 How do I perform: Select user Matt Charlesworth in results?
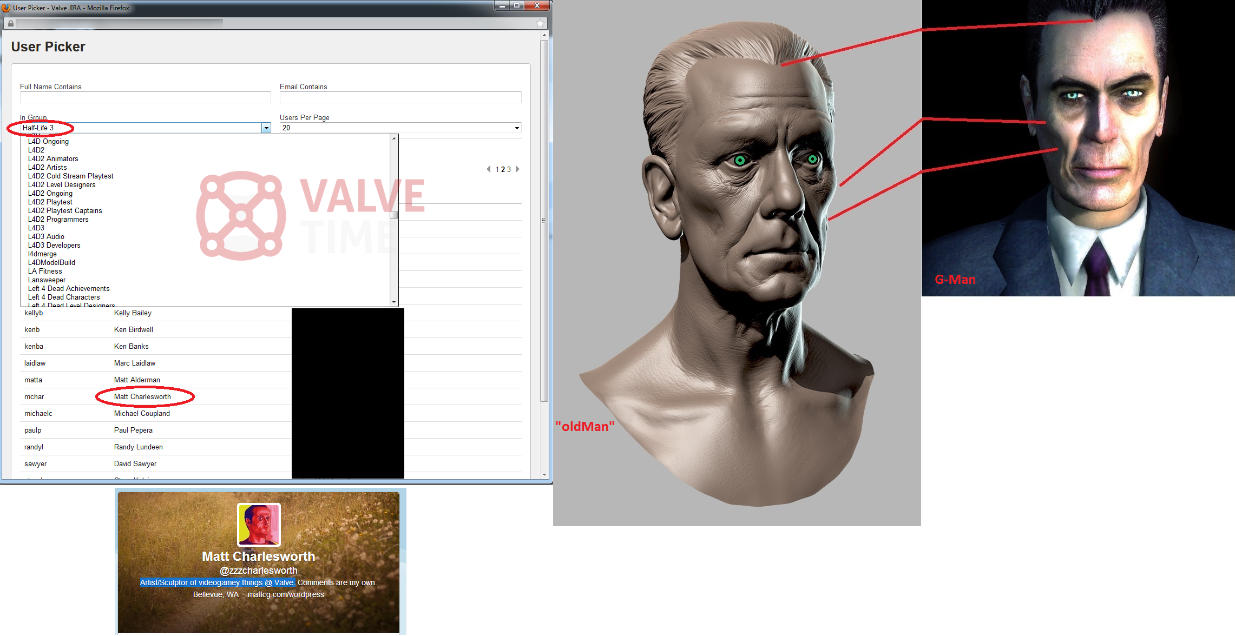click(x=142, y=396)
